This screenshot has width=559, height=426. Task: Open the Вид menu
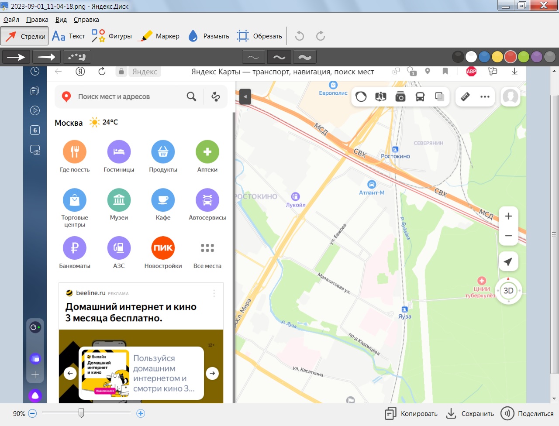(x=61, y=20)
